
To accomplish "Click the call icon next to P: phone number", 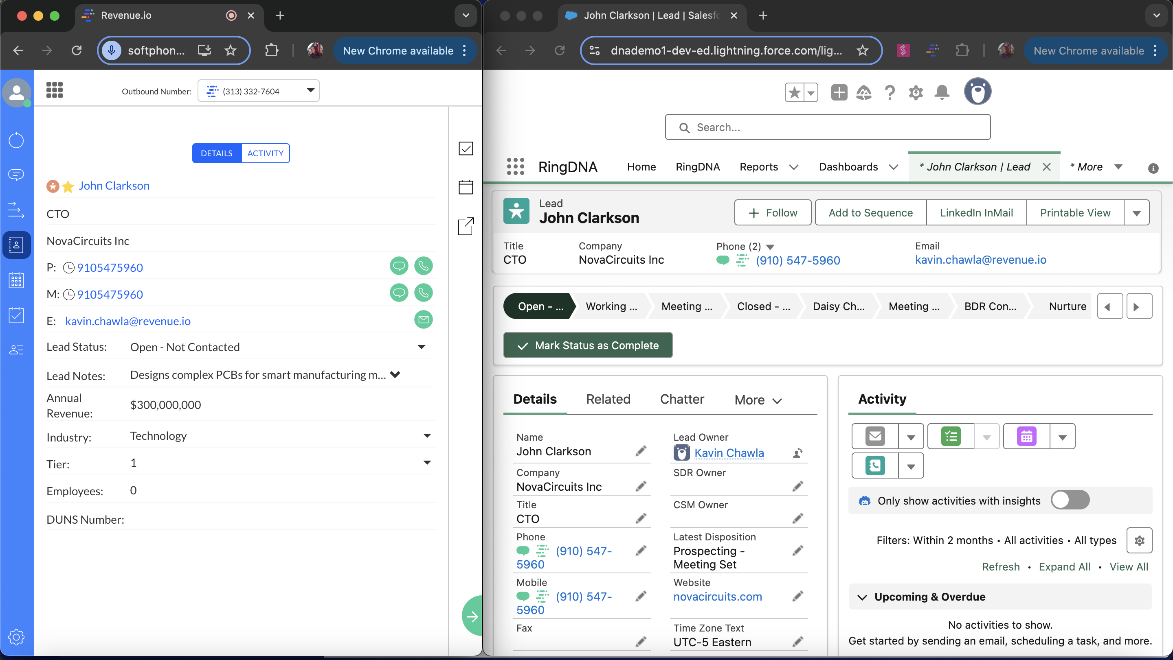I will pos(423,266).
